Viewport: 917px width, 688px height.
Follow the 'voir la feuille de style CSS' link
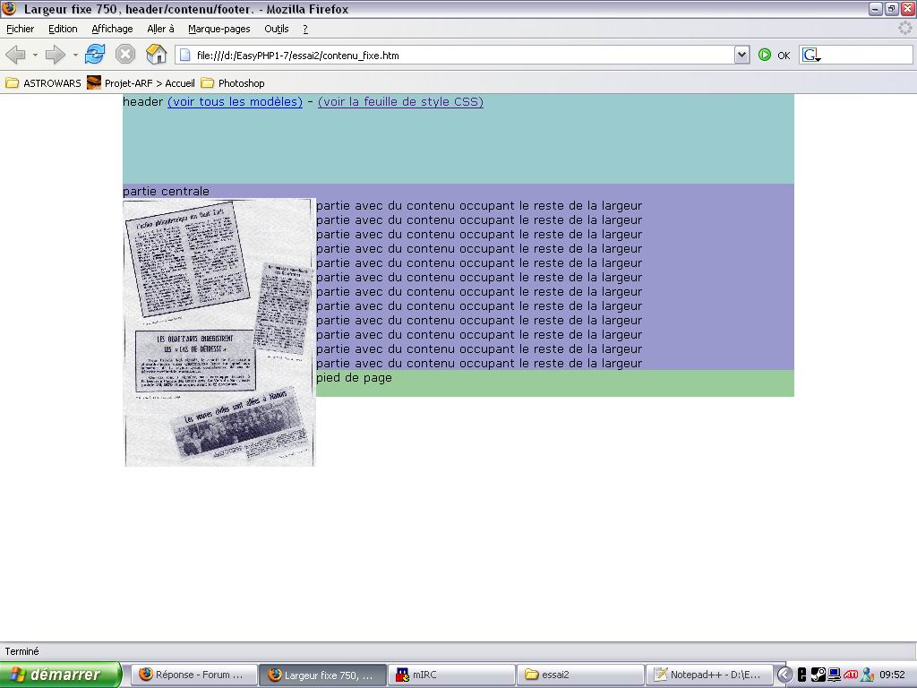[400, 102]
